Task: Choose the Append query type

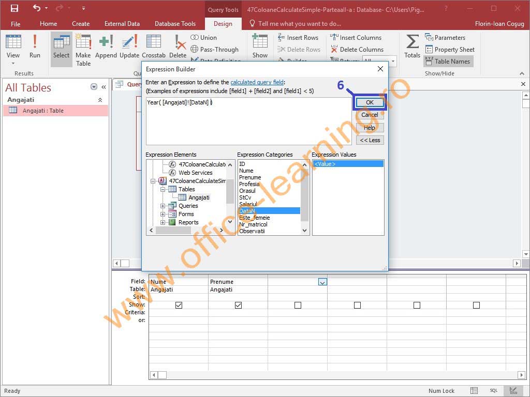Action: coord(106,47)
